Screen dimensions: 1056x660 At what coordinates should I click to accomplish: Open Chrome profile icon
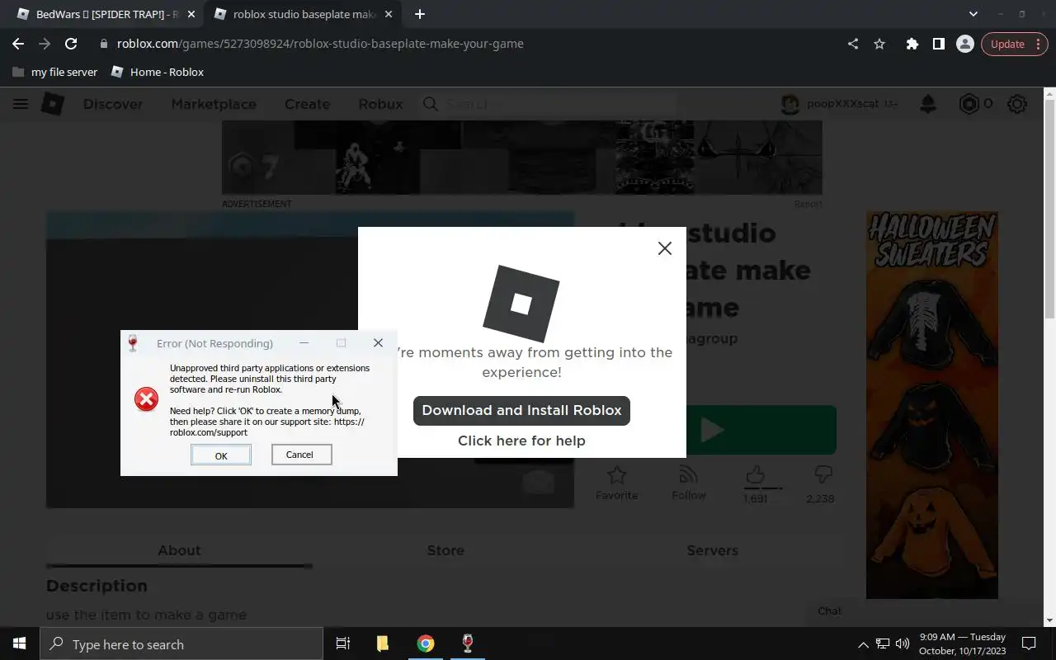coord(964,44)
